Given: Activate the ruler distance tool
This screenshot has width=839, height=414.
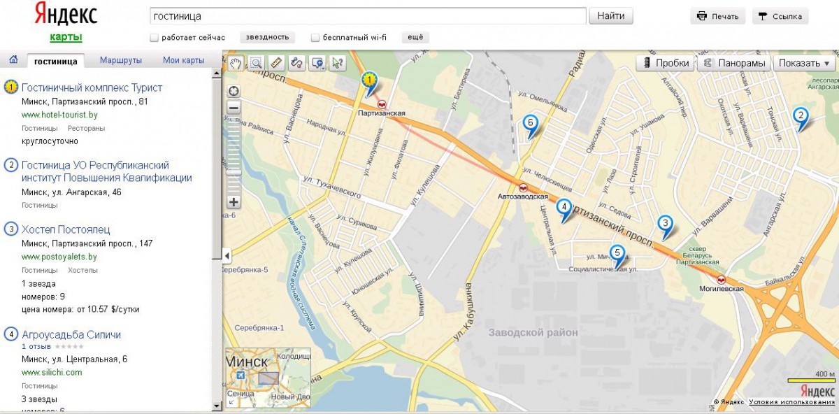Looking at the screenshot, I should coord(277,63).
